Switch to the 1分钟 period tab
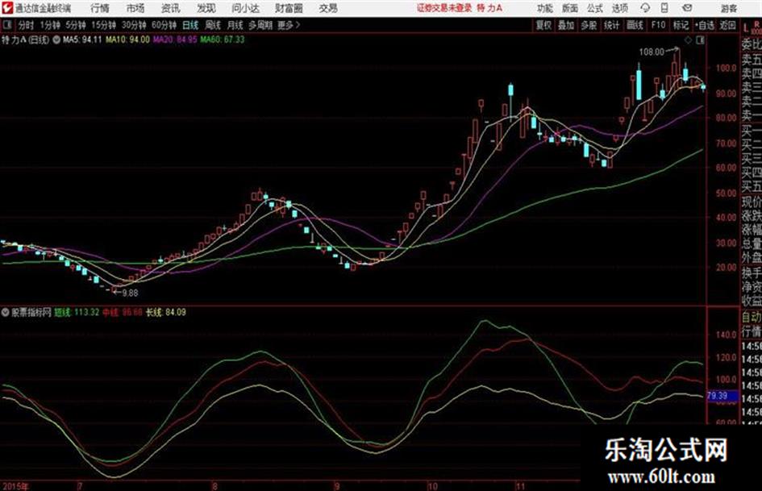The width and height of the screenshot is (762, 491). (49, 25)
